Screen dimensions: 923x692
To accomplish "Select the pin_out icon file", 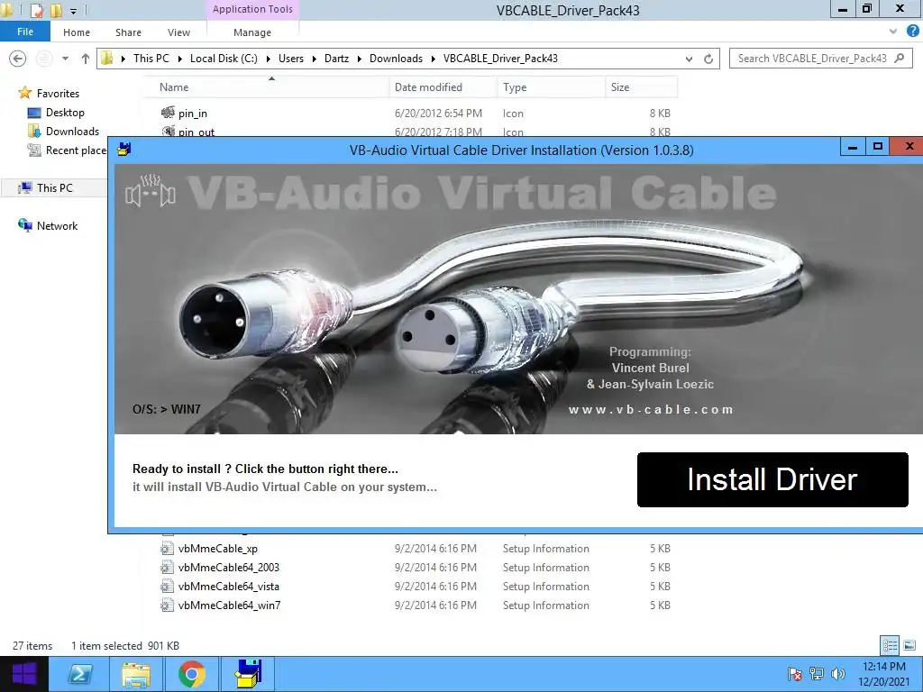I will [196, 132].
